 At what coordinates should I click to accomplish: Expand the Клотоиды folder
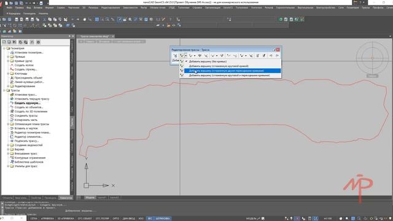point(8,74)
